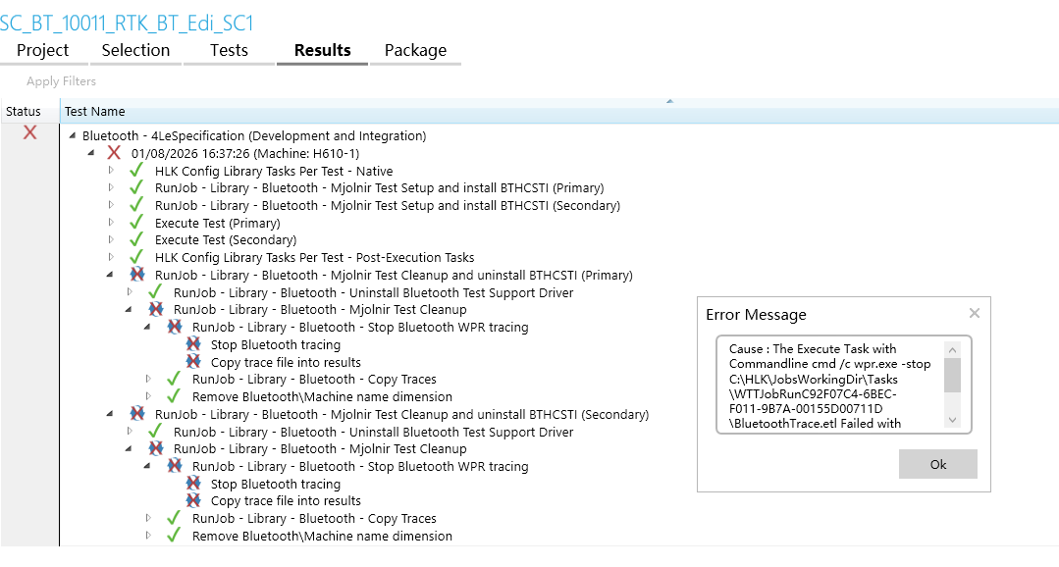Image resolution: width=1059 pixels, height=567 pixels.
Task: Select the 01/08/2026 16:37:26 (Machine: H610-1) row
Action: [245, 153]
